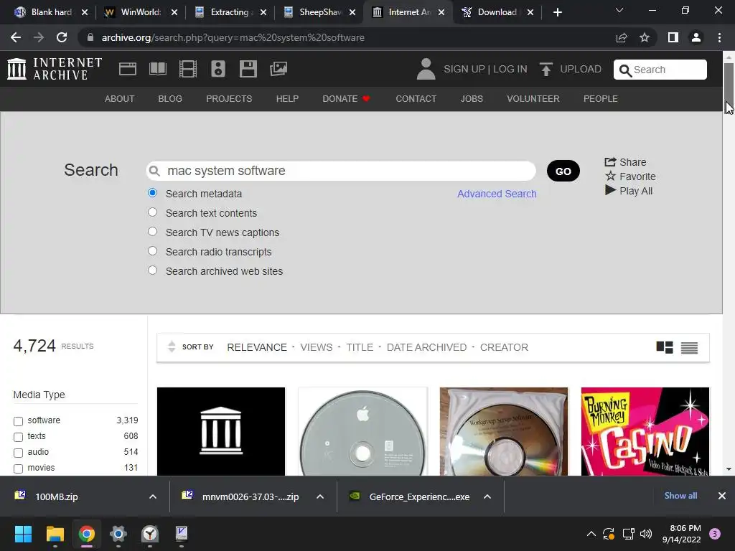735x551 pixels.
Task: Open the Chrome profile icon
Action: (x=696, y=37)
